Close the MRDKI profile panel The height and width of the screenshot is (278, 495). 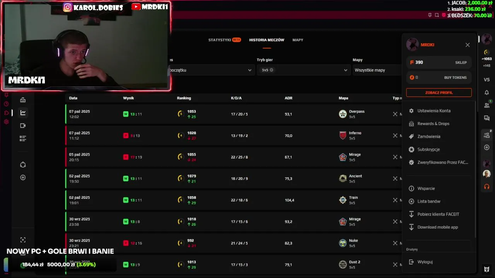coord(468,45)
